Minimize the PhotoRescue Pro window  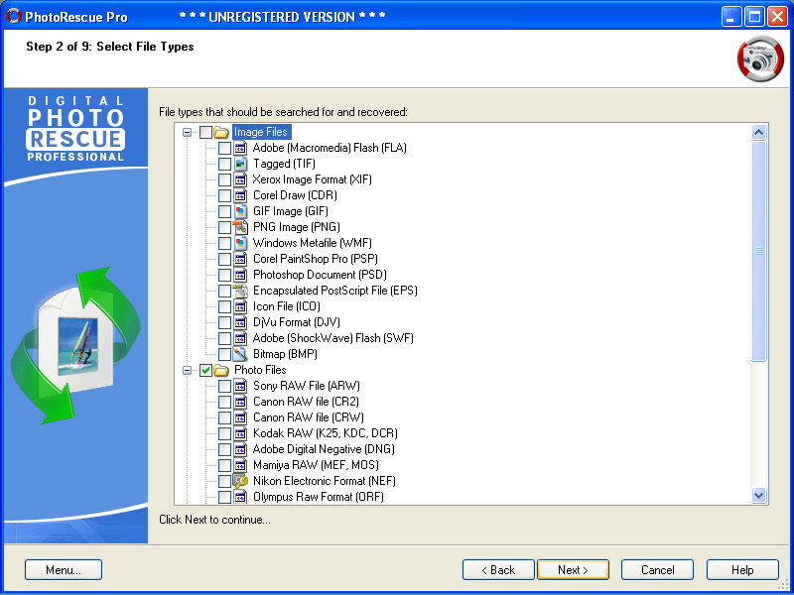click(730, 17)
